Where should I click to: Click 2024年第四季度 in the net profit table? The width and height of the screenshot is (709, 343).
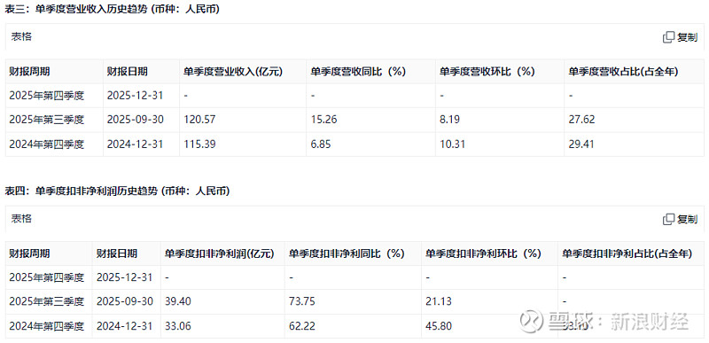click(47, 326)
